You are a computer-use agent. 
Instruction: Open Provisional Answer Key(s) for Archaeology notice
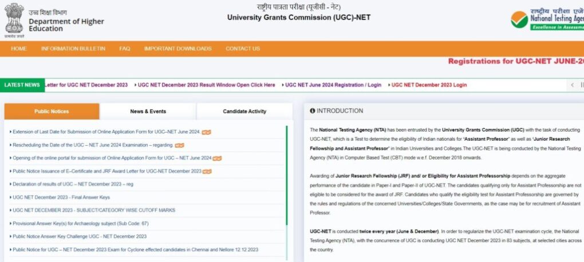(x=81, y=223)
